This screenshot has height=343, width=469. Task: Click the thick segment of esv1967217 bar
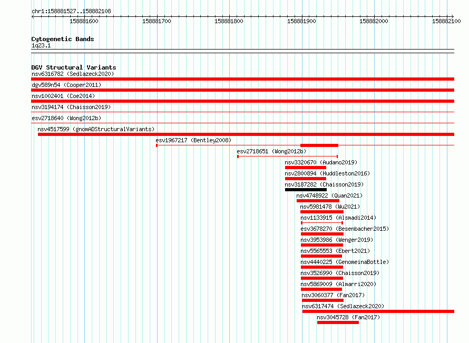(x=319, y=145)
